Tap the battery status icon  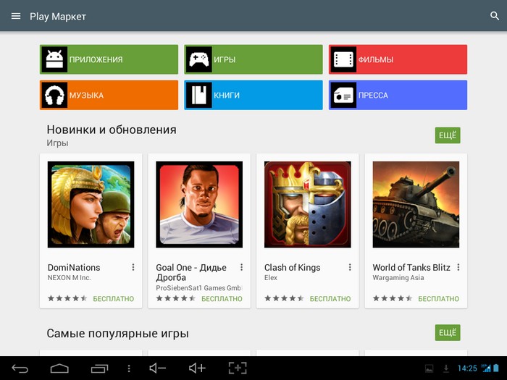496,368
